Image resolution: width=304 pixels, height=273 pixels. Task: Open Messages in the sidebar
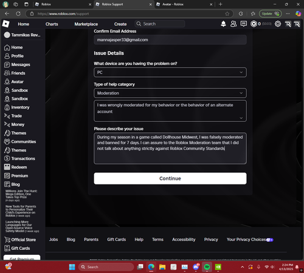click(x=17, y=64)
